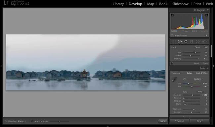Screen dimensions: 215x127
Task: Select the Red Eye Correction tool
Action: (186, 42)
